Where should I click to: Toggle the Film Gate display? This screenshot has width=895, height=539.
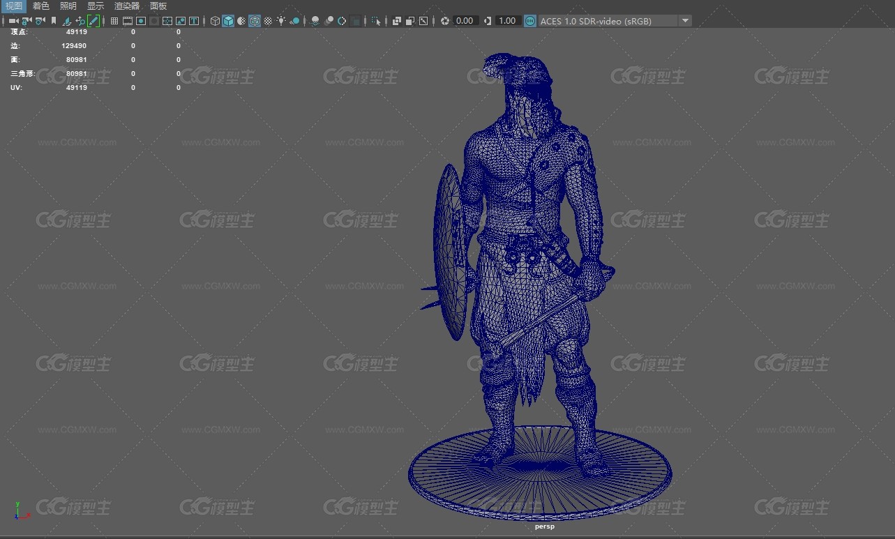click(x=128, y=21)
